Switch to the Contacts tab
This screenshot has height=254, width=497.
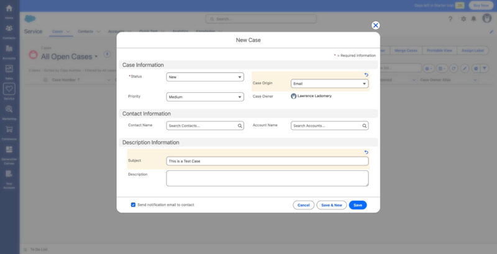click(86, 32)
